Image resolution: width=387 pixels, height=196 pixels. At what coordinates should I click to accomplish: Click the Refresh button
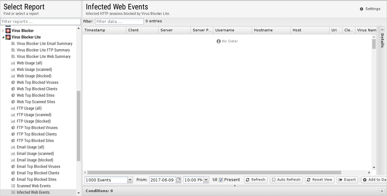pyautogui.click(x=256, y=180)
